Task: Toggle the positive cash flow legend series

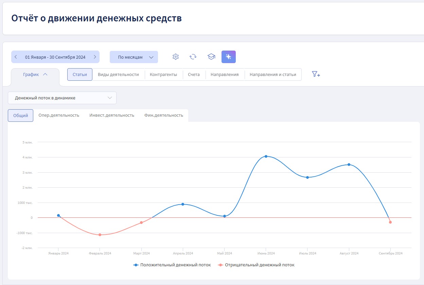Action: pyautogui.click(x=172, y=265)
